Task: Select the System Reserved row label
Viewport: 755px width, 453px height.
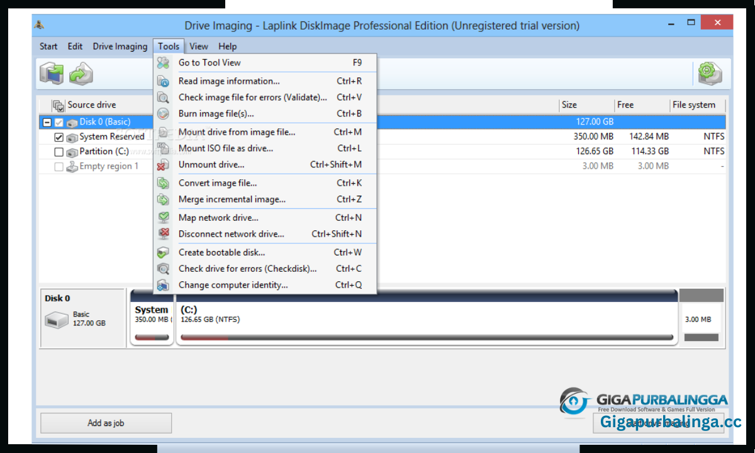Action: pos(112,137)
